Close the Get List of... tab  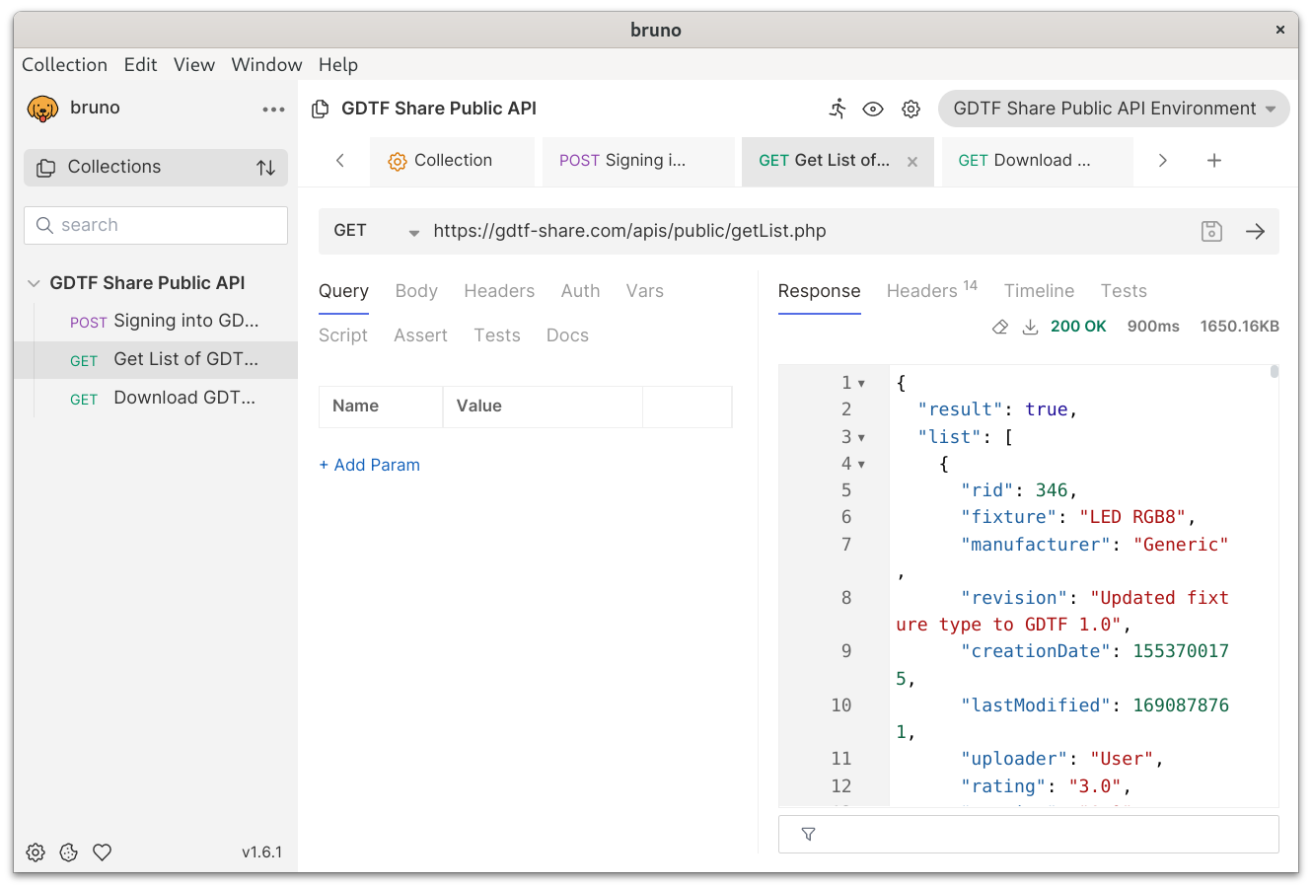click(x=912, y=162)
